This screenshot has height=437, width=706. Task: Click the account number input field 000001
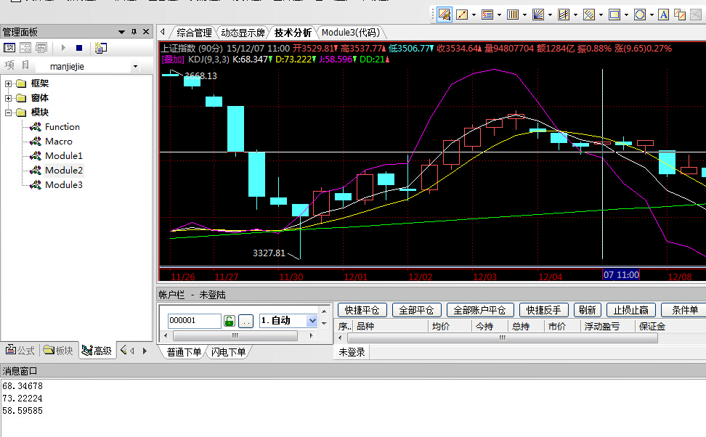[x=194, y=320]
